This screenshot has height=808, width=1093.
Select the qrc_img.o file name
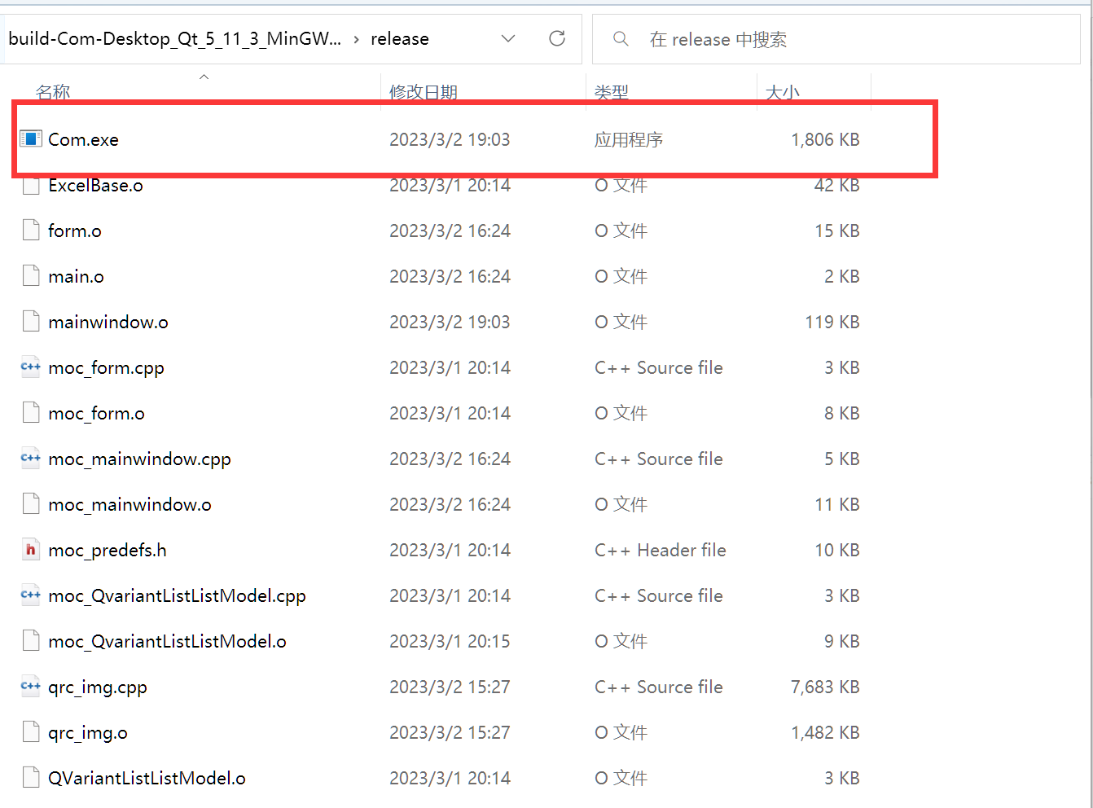[88, 733]
